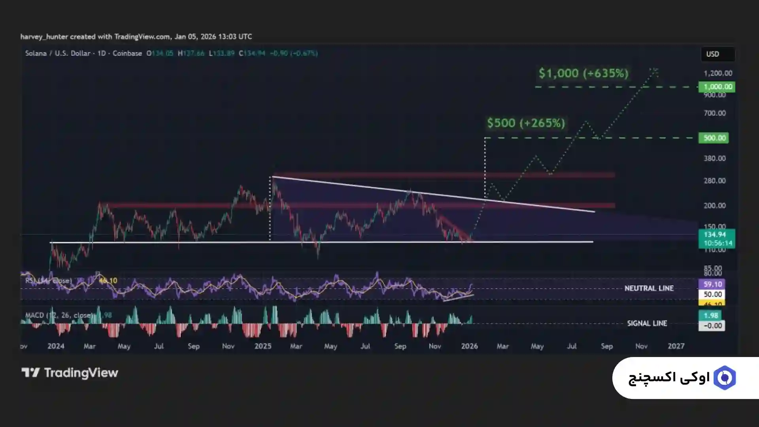Click the TradingView wordmark text

pos(81,373)
